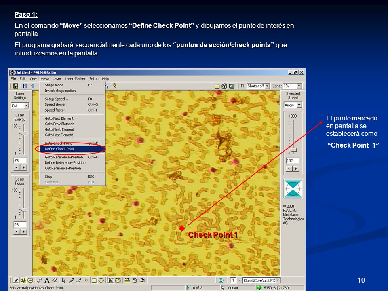The width and height of the screenshot is (388, 291).
Task: Choose 'Speed slower' menu entry
Action: (72, 104)
